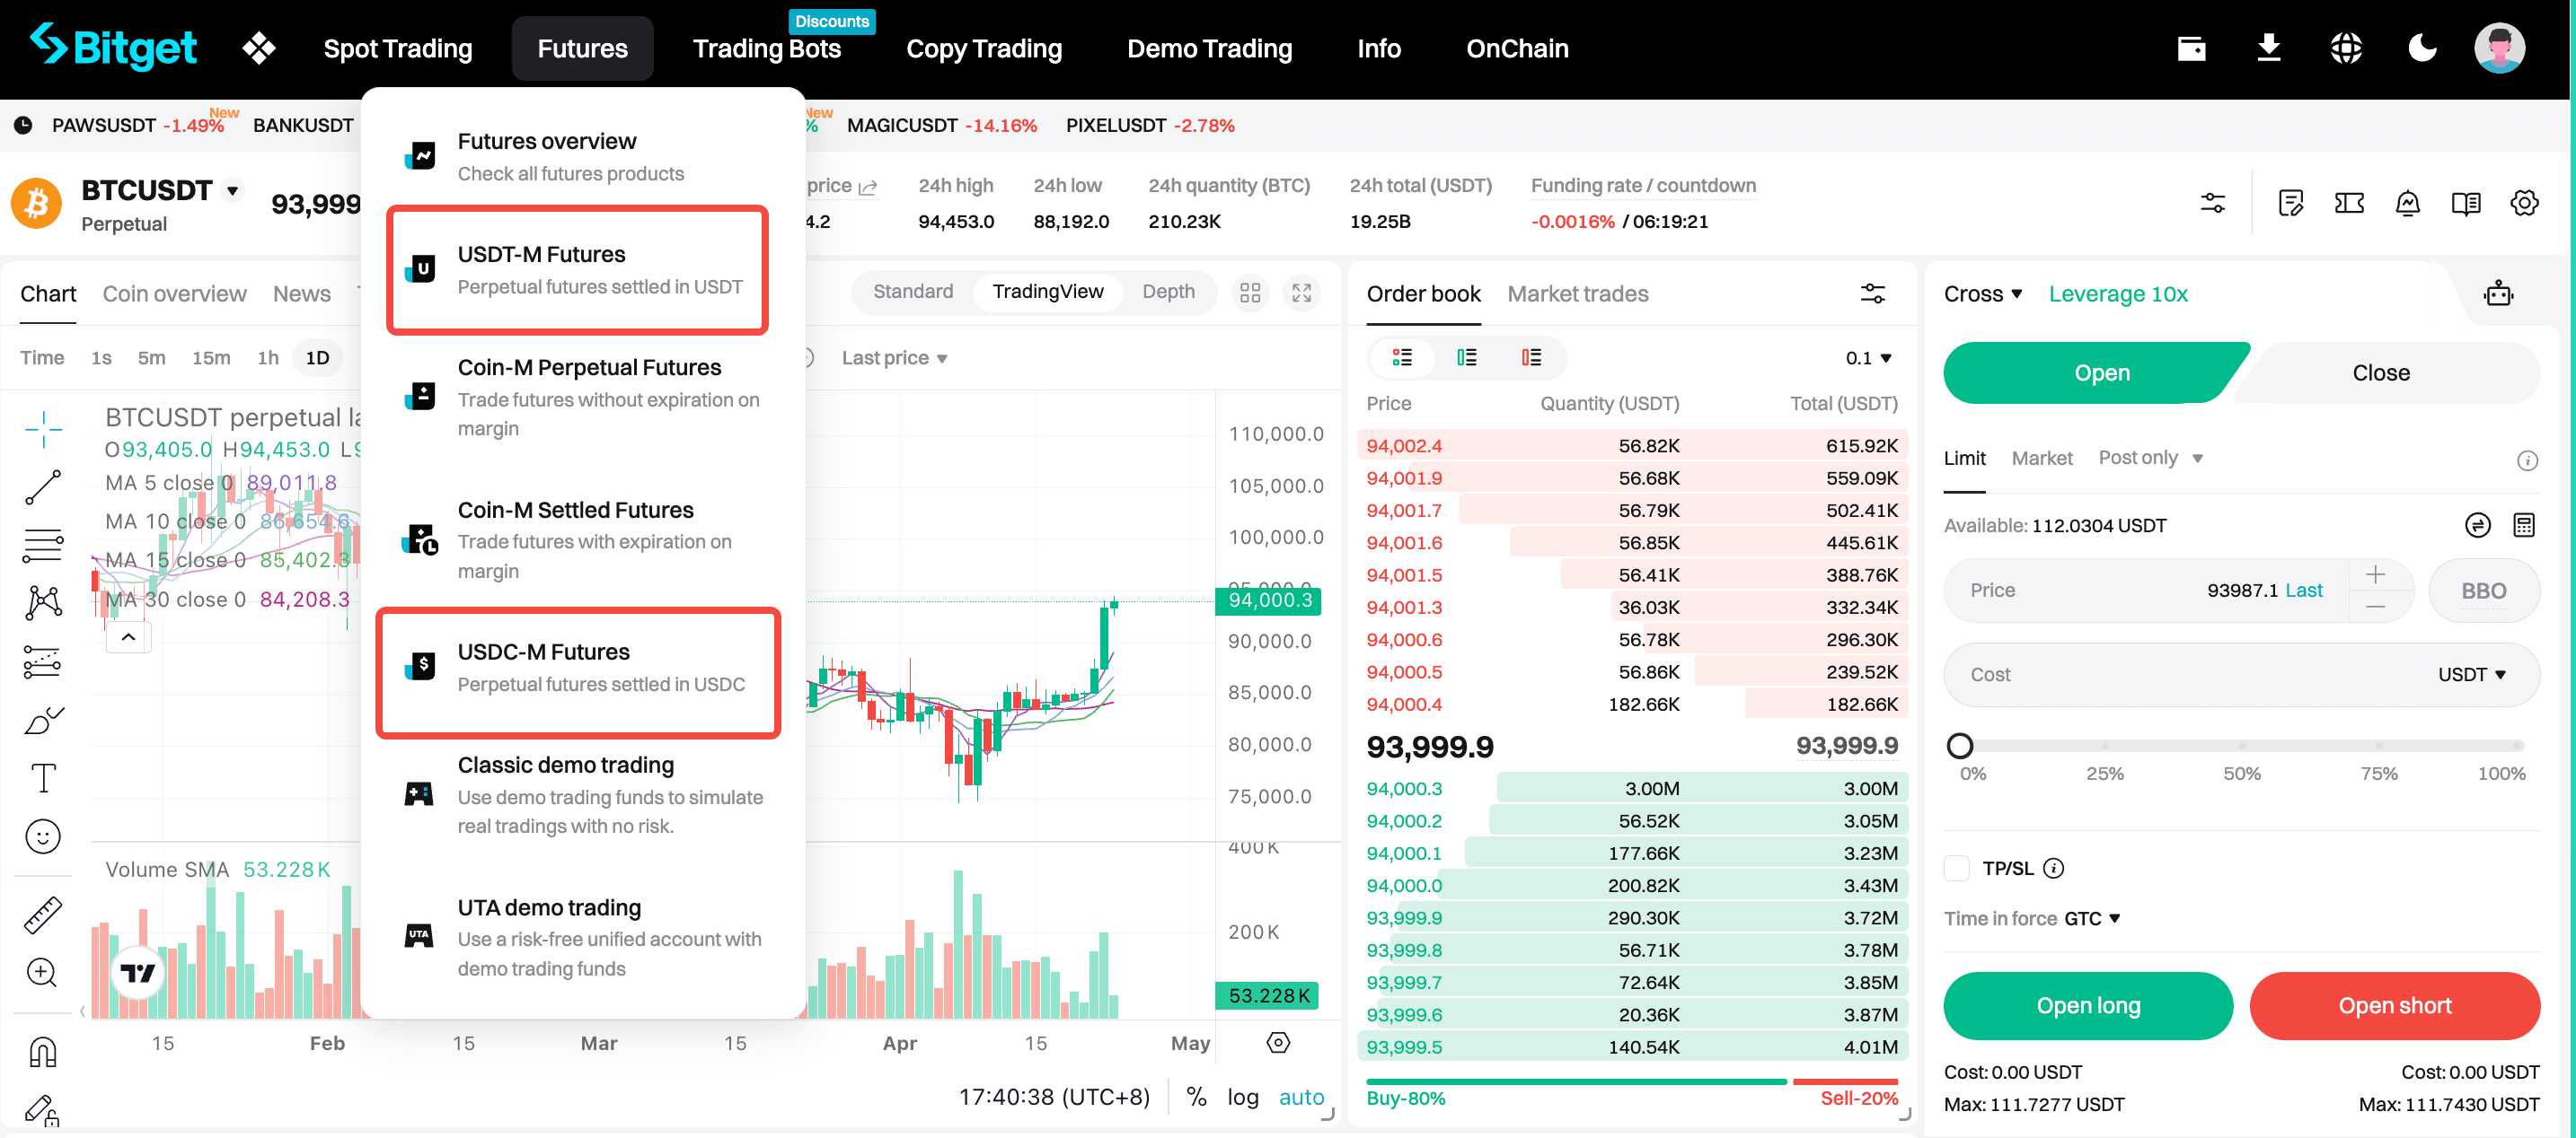Click the download app icon in the header
The width and height of the screenshot is (2576, 1138).
[x=2268, y=48]
